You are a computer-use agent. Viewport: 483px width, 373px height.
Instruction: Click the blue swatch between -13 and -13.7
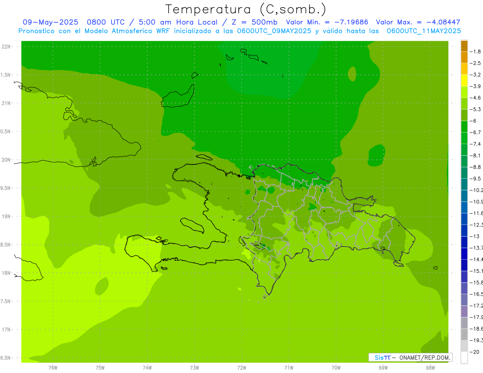[x=464, y=242]
